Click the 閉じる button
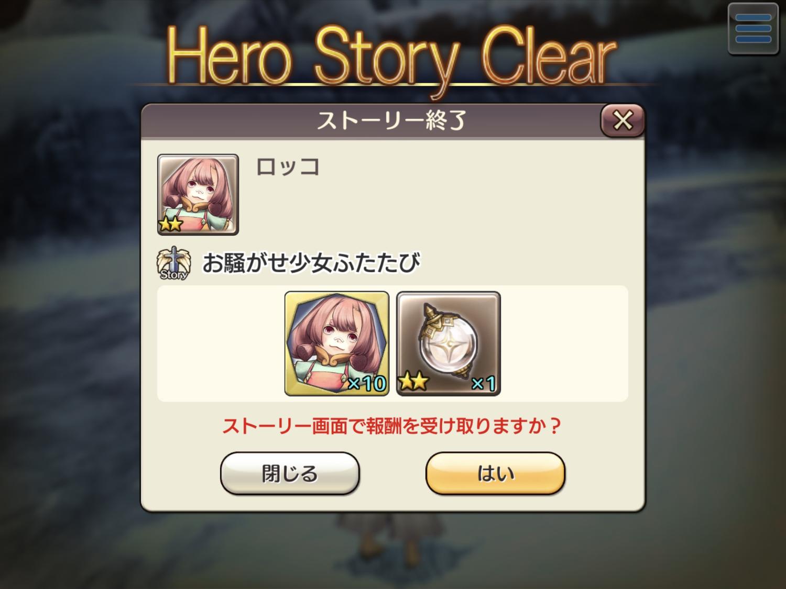Image resolution: width=786 pixels, height=589 pixels. pos(290,473)
